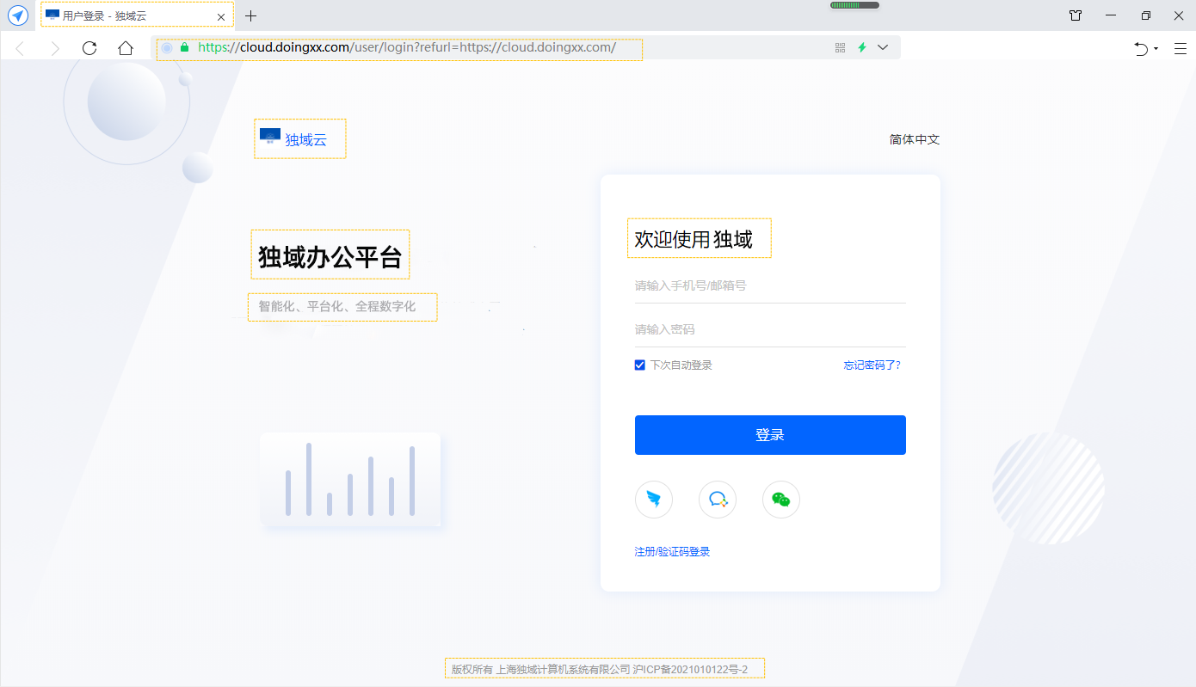
Task: Expand the address bar dropdown chevron
Action: tap(883, 48)
